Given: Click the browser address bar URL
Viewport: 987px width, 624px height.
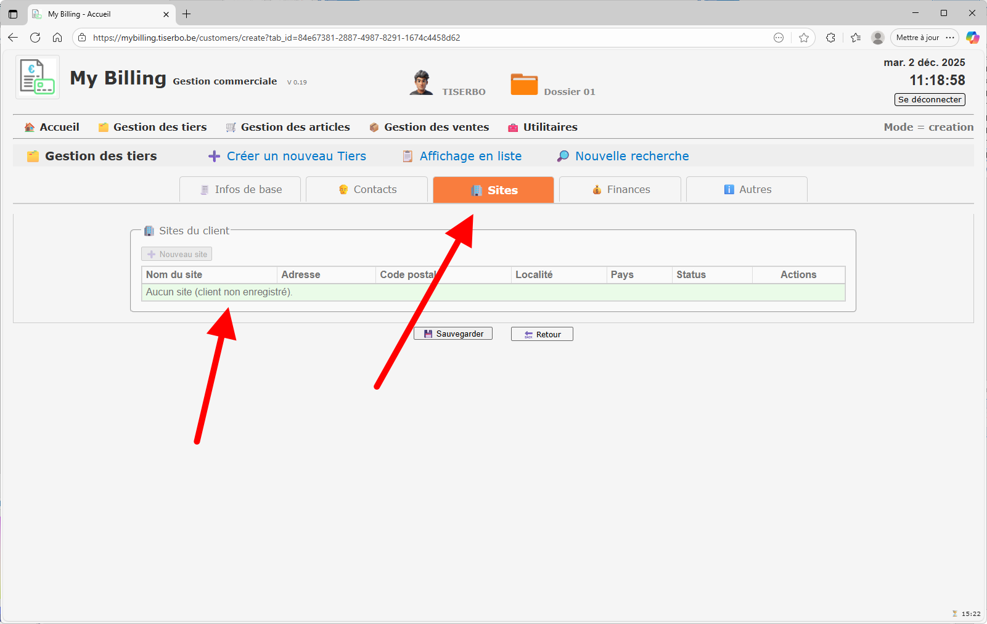Looking at the screenshot, I should 276,38.
